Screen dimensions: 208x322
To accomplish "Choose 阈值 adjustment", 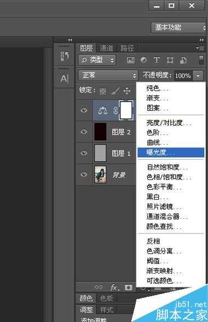I will tap(170, 261).
